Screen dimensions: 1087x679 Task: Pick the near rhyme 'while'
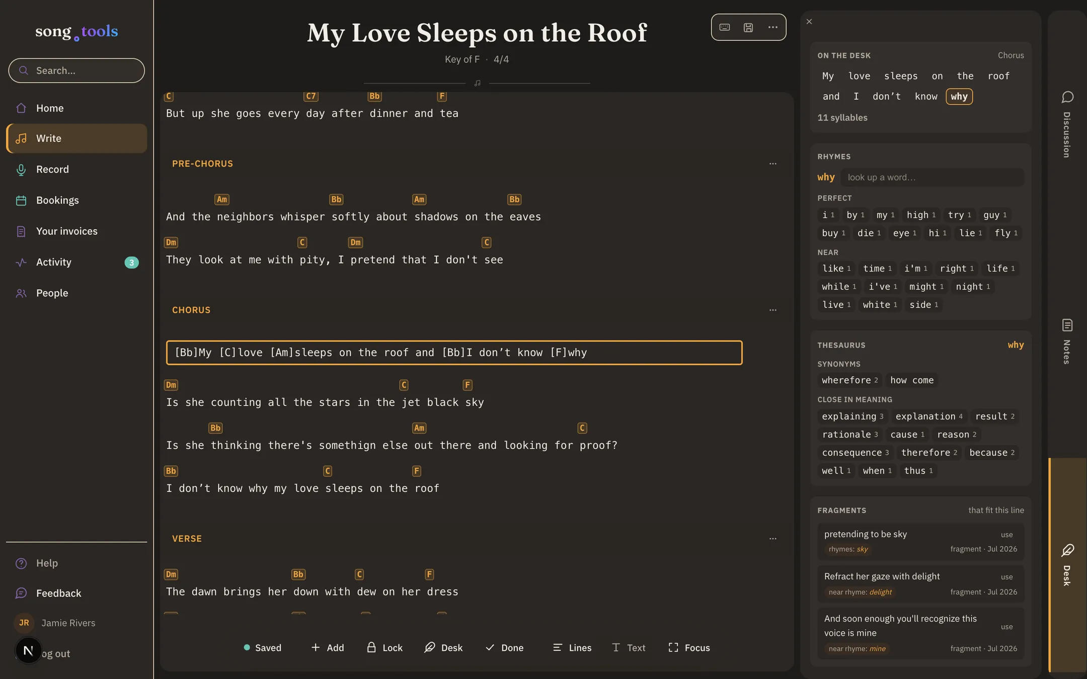838,287
